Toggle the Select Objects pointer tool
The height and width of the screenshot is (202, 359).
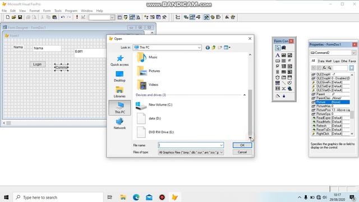pyautogui.click(x=278, y=48)
